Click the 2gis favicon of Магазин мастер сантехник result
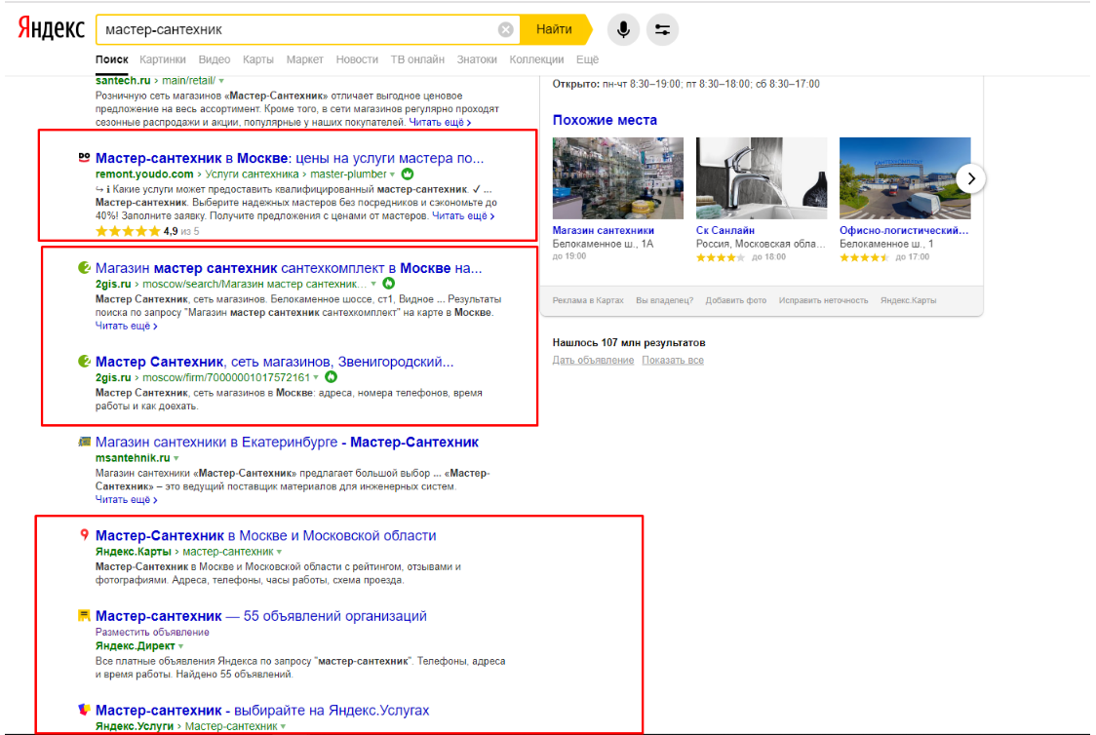Viewport: 1096px width, 735px height. pos(84,268)
